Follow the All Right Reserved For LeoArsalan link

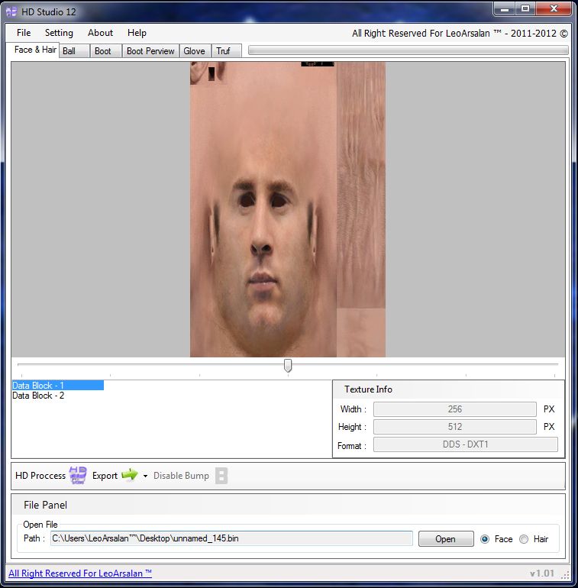click(x=80, y=573)
